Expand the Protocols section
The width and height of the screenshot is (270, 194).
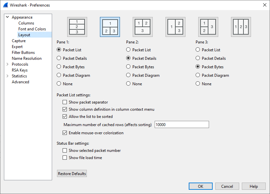[x=7, y=64]
